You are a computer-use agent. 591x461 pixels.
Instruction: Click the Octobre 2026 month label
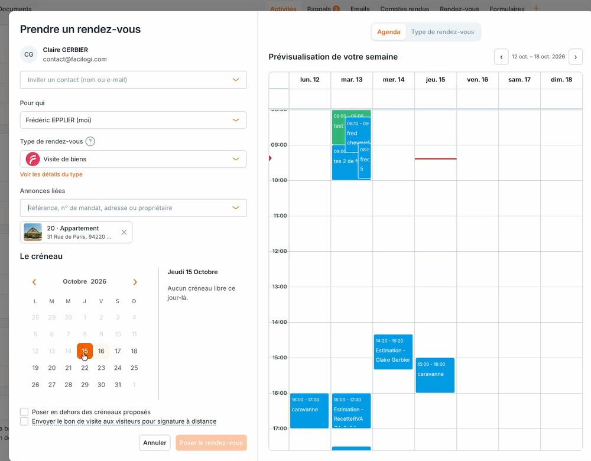click(x=85, y=281)
